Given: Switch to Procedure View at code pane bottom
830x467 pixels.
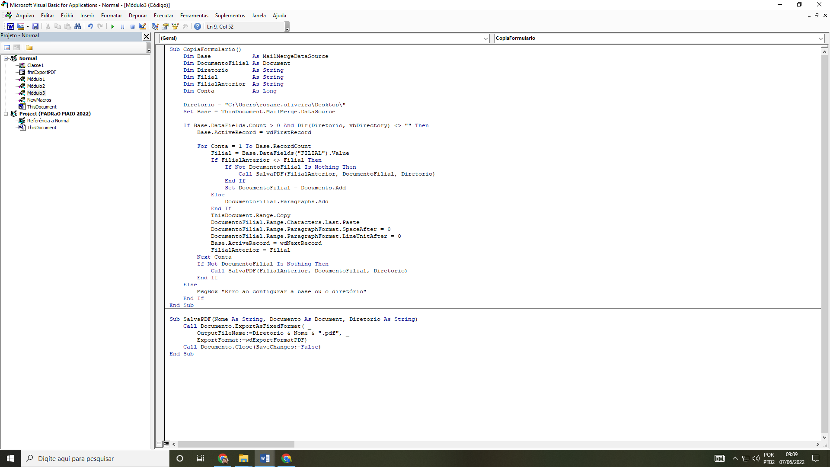Looking at the screenshot, I should [160, 444].
